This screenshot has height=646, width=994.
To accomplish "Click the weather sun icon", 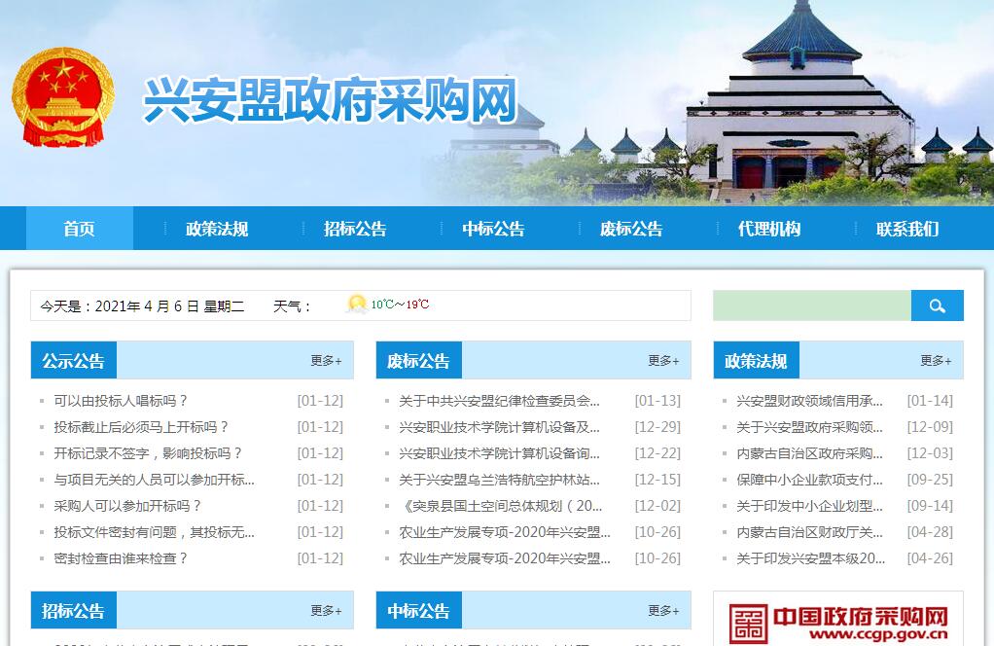I will click(x=356, y=305).
